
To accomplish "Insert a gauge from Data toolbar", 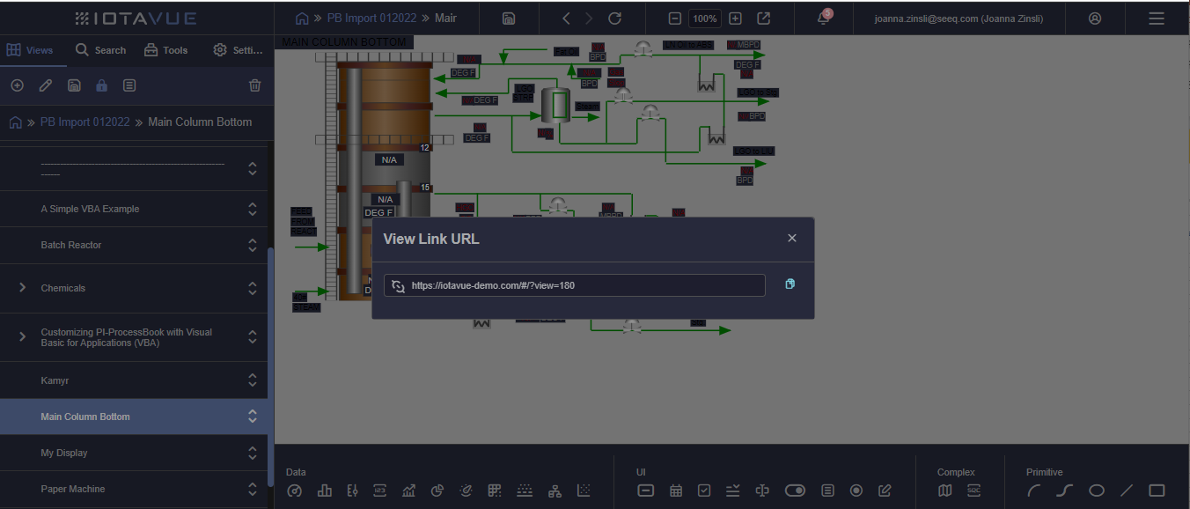I will pyautogui.click(x=295, y=491).
